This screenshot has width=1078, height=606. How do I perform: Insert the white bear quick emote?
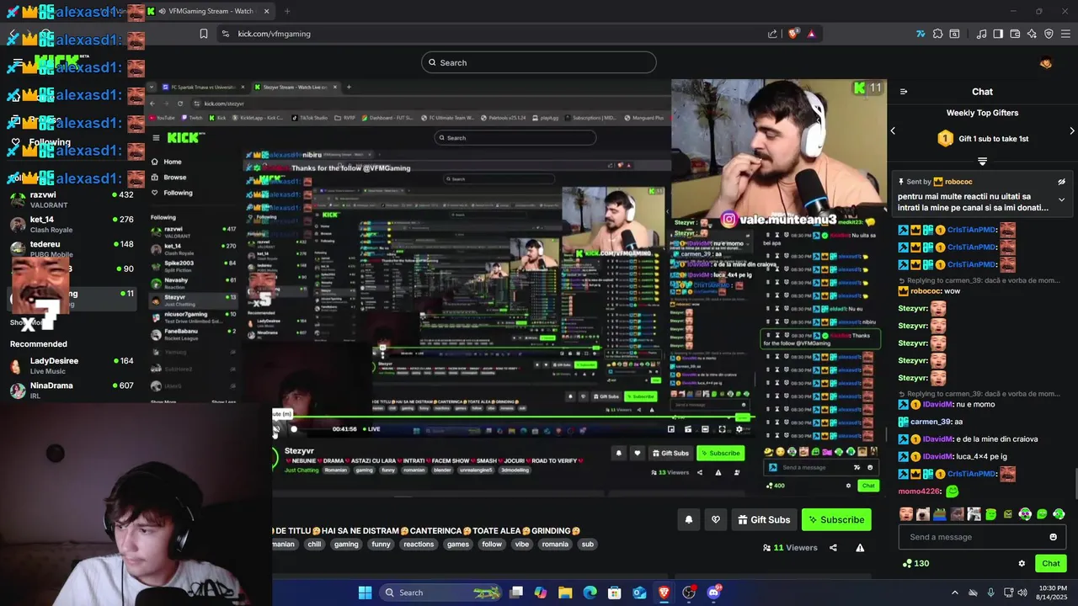click(x=923, y=514)
